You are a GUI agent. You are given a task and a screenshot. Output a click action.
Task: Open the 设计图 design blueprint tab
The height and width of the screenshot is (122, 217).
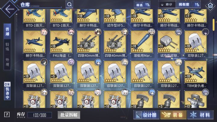coord(146,115)
